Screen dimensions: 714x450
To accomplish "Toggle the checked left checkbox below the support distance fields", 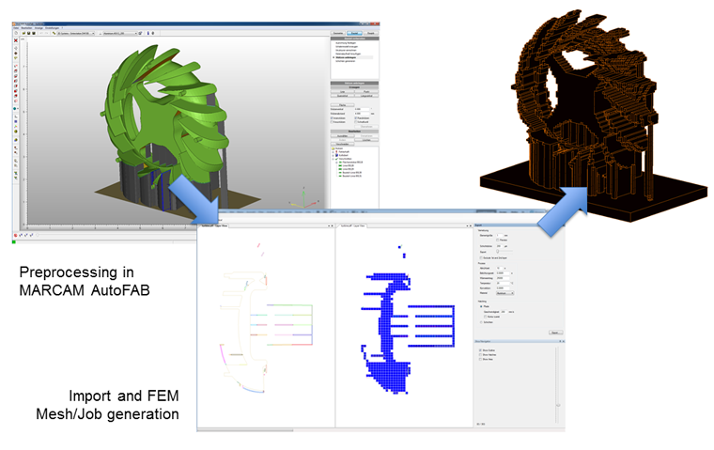I will click(333, 118).
